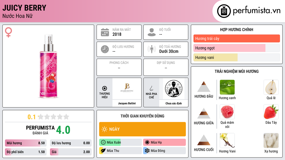Click the Hương ngọt accord bar
The image size is (285, 160).
pos(237,48)
